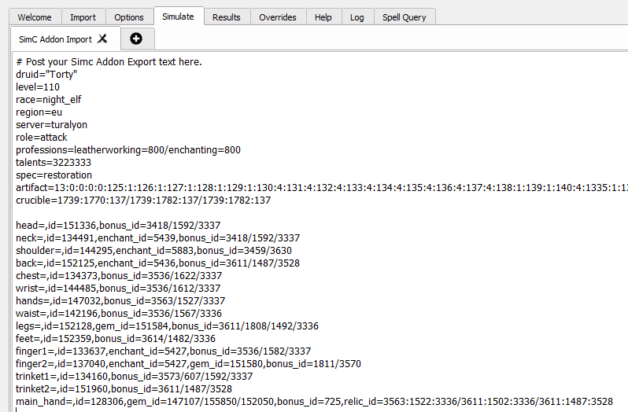Viewport: 628px width, 412px height.
Task: Go to the Results tab
Action: [227, 17]
